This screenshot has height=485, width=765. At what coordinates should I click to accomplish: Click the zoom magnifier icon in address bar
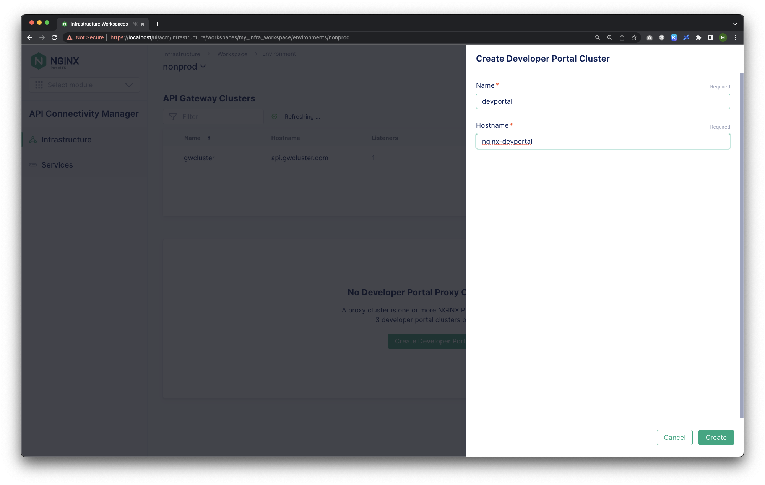tap(610, 37)
